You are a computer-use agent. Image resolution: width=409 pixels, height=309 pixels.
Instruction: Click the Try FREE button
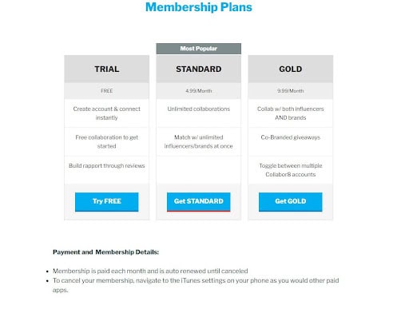coord(107,202)
